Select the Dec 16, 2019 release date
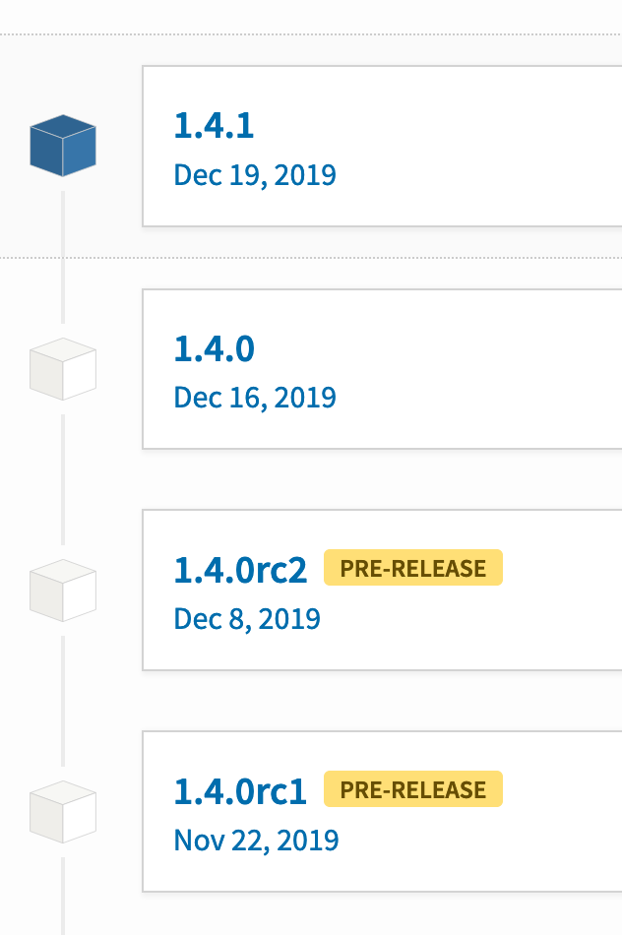 coord(254,397)
